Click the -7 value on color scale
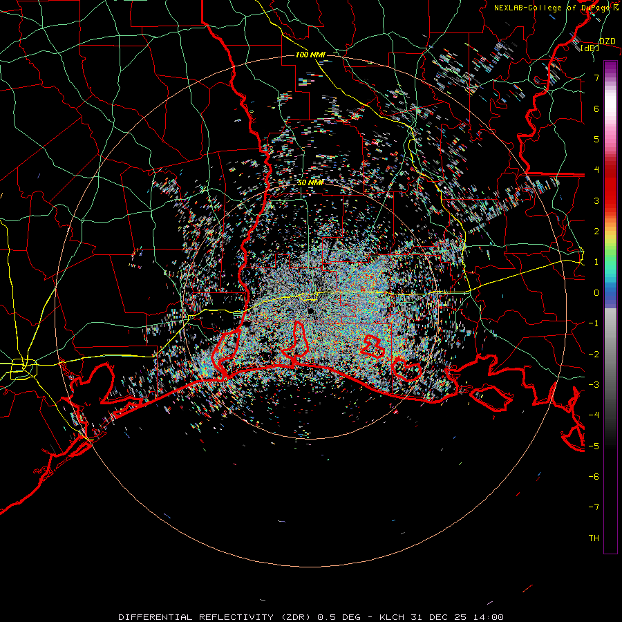The image size is (622, 622). (594, 507)
